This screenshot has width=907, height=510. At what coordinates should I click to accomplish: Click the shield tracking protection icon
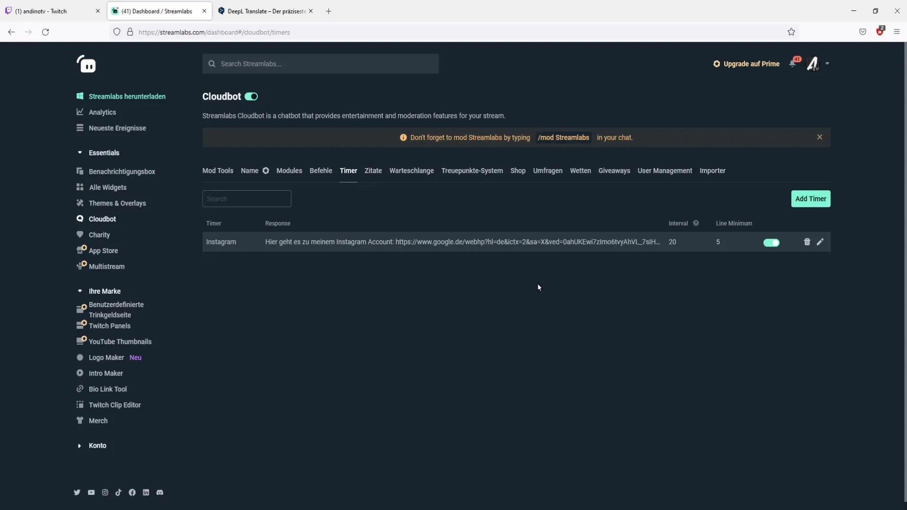[x=117, y=32]
